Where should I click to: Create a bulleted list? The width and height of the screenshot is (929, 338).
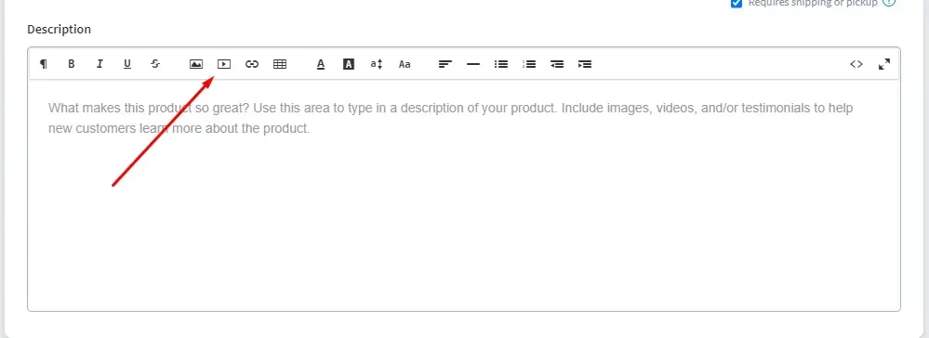(x=501, y=64)
